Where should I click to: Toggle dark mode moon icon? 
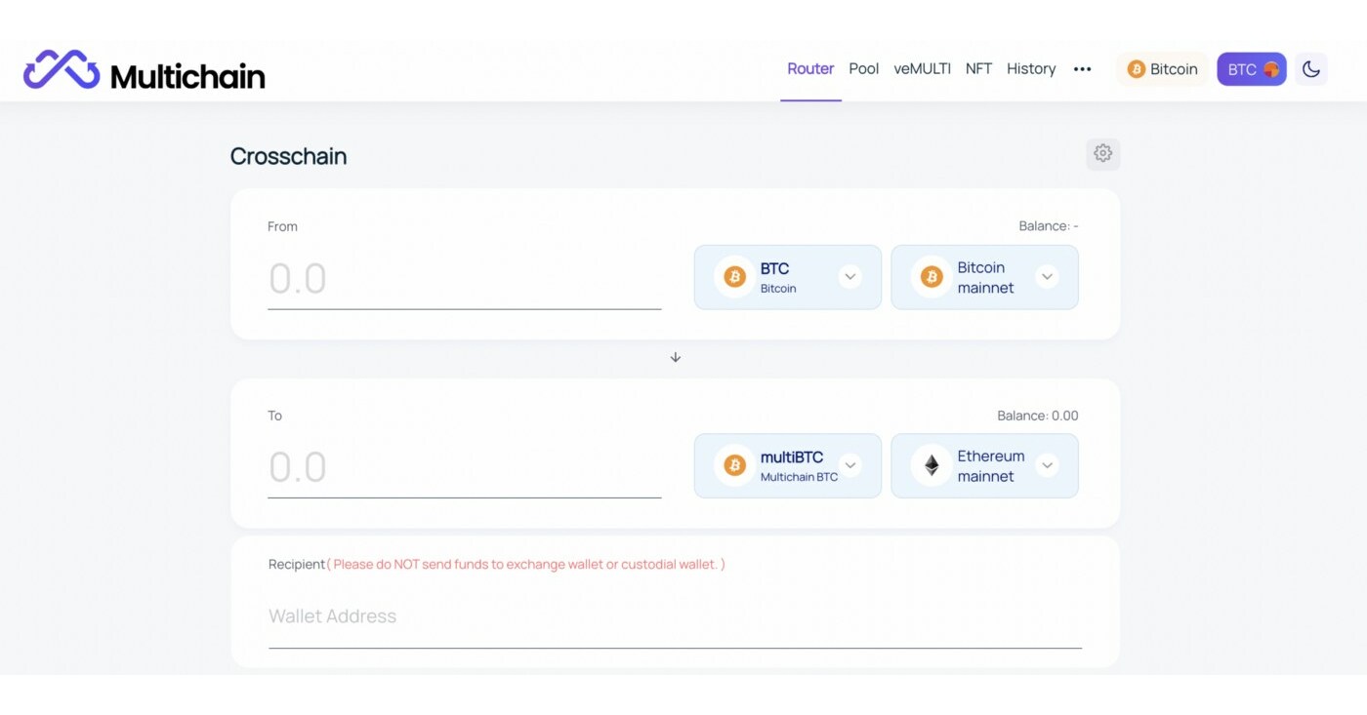[x=1310, y=69]
